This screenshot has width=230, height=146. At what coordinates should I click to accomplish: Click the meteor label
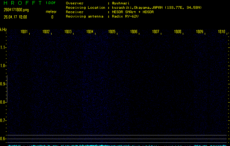click(51, 12)
